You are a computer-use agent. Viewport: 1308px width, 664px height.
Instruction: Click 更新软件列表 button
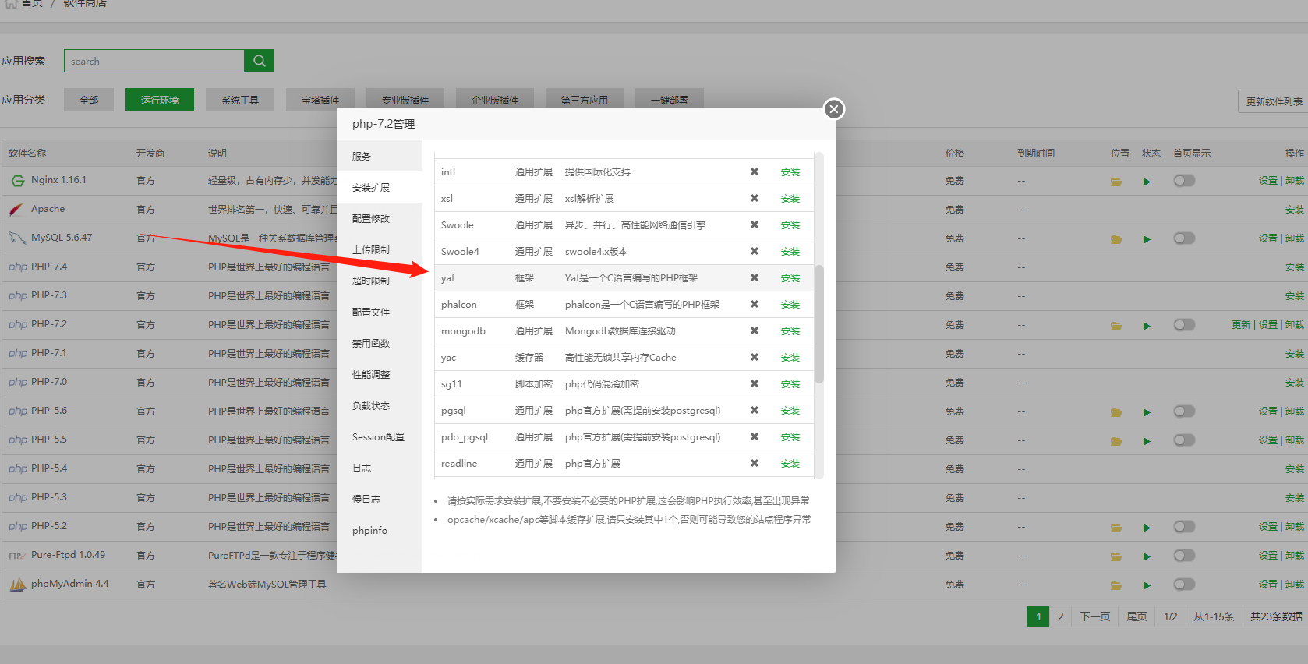pyautogui.click(x=1273, y=101)
